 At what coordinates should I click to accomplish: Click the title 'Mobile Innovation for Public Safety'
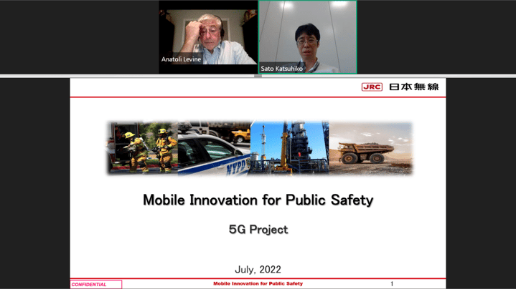(x=258, y=200)
